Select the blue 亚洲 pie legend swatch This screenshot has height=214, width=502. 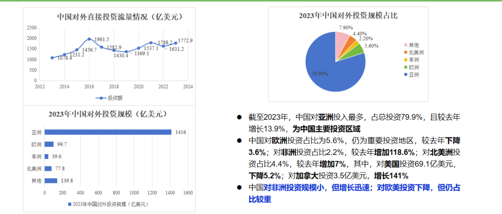(405, 75)
